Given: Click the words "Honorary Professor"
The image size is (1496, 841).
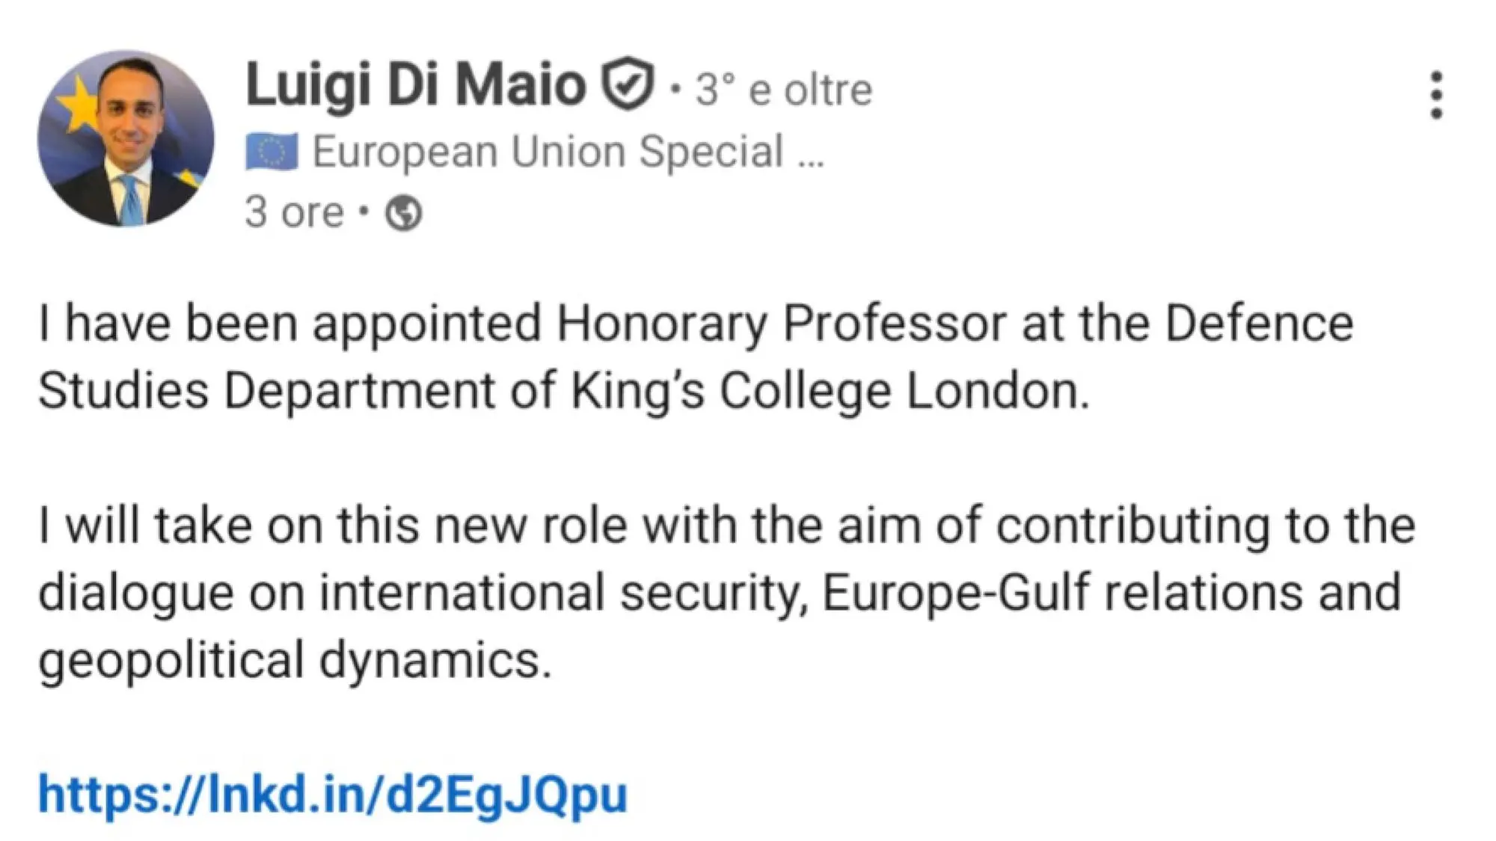Looking at the screenshot, I should 780,324.
